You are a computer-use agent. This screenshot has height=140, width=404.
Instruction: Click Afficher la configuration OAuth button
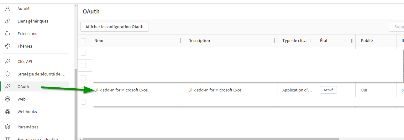point(114,27)
